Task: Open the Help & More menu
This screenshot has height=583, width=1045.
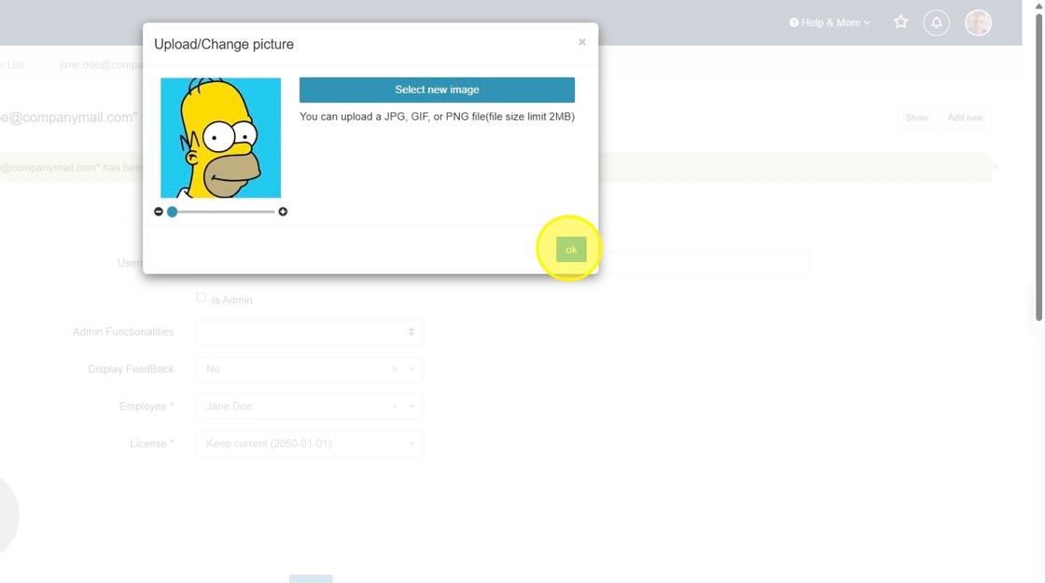Action: tap(829, 22)
